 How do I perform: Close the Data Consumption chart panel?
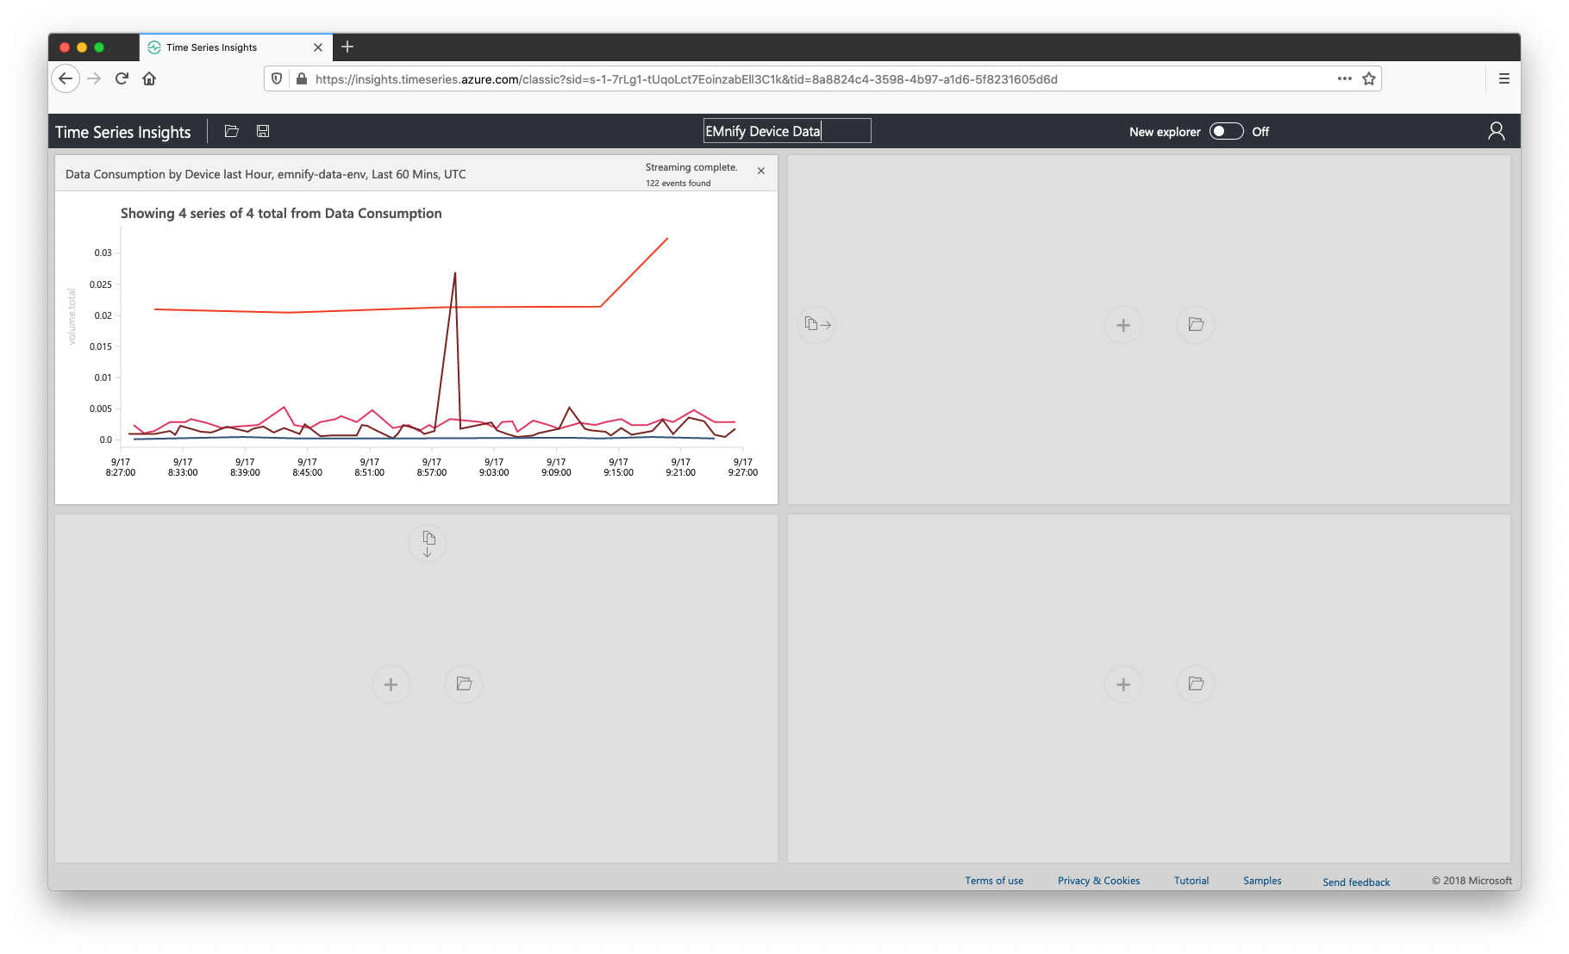(761, 171)
